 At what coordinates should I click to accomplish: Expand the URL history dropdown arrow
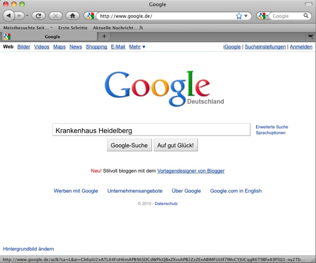pos(246,16)
